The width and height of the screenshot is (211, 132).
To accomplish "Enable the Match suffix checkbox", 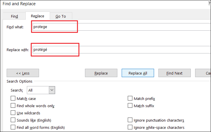I will click(x=130, y=106).
